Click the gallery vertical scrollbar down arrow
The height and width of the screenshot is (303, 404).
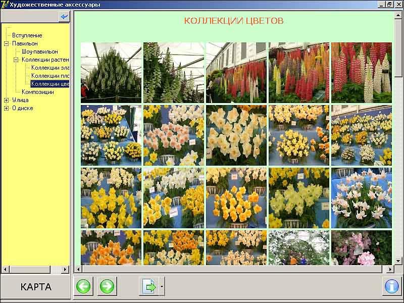[x=398, y=261]
